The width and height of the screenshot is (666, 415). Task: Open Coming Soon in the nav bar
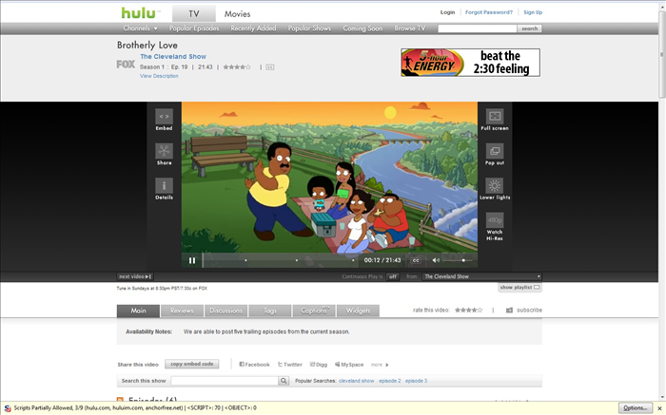362,28
